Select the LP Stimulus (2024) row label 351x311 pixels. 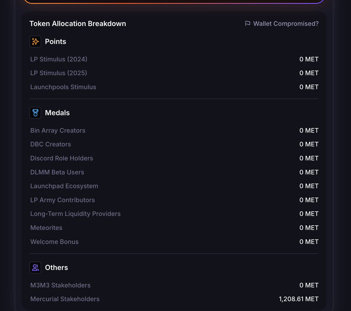point(58,59)
